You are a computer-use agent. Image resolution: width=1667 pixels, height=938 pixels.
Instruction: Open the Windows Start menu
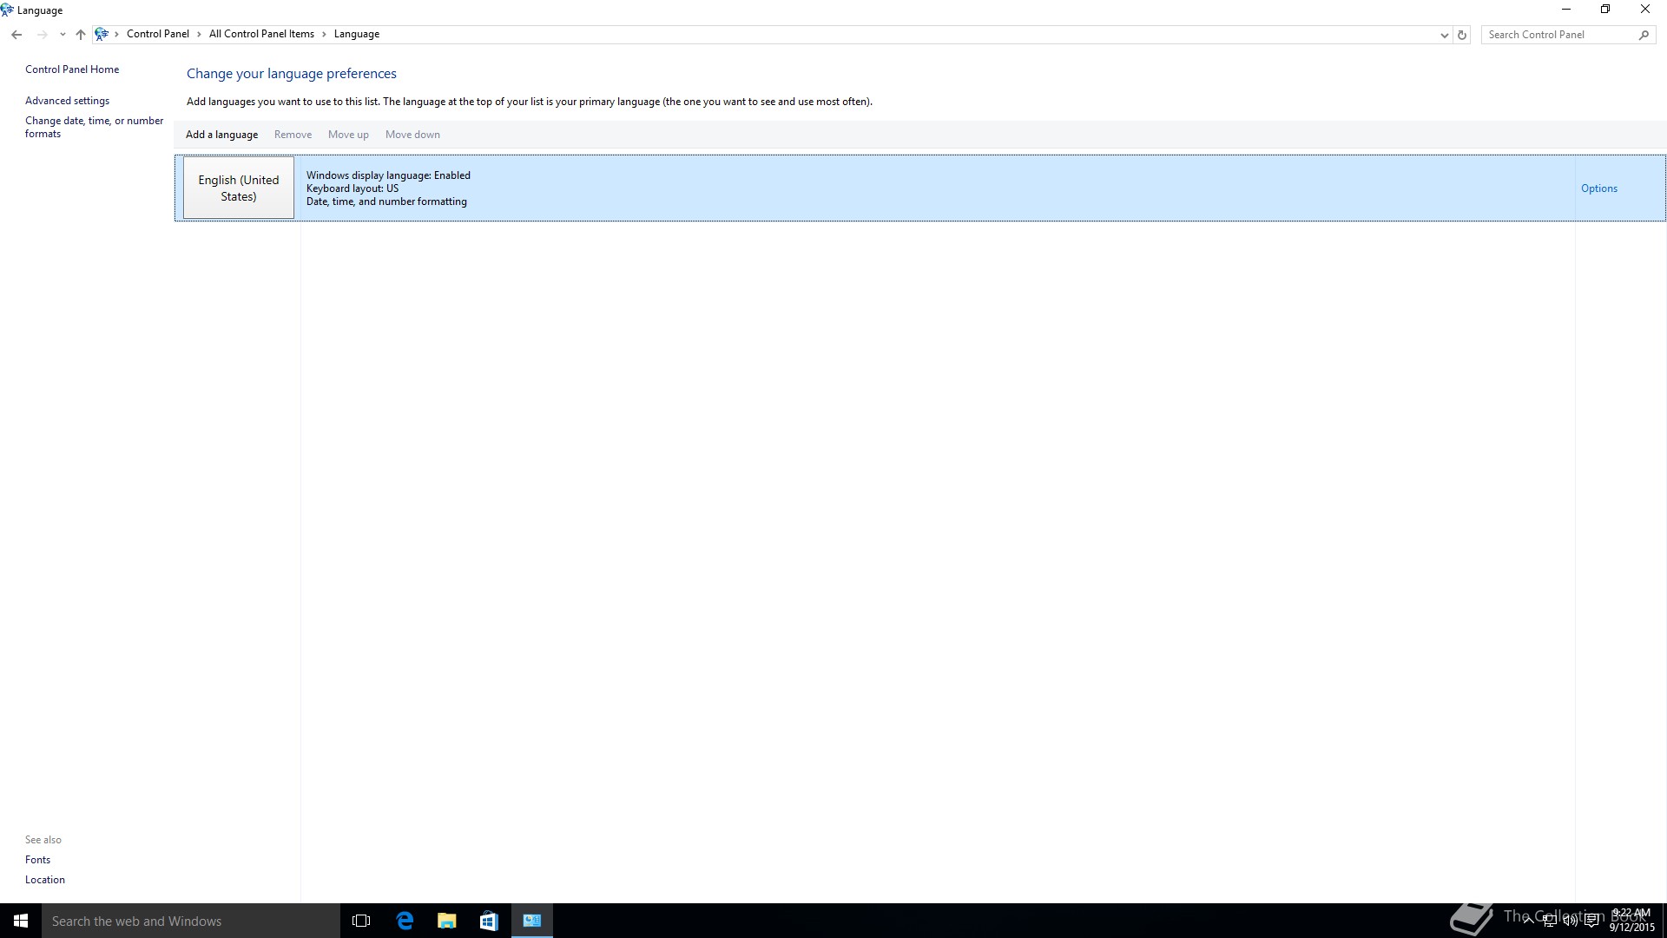[21, 921]
